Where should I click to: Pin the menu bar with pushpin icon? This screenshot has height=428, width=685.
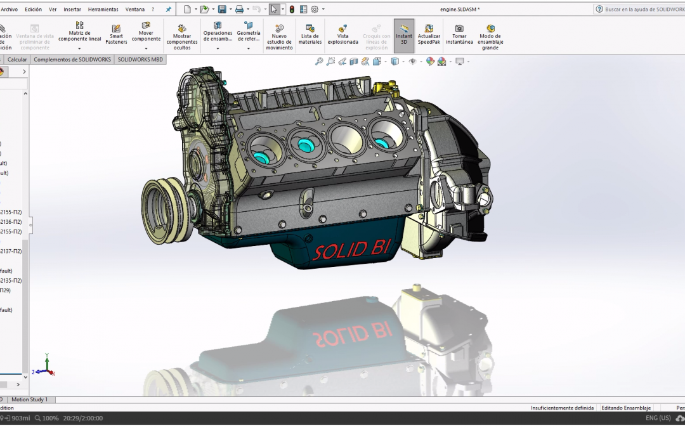[x=168, y=9]
